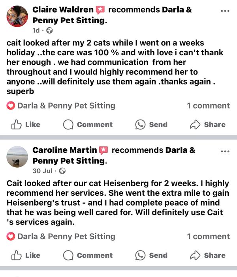Open Claire Waldren's profile picture
Image resolution: width=237 pixels, height=277 pixels.
click(x=17, y=16)
